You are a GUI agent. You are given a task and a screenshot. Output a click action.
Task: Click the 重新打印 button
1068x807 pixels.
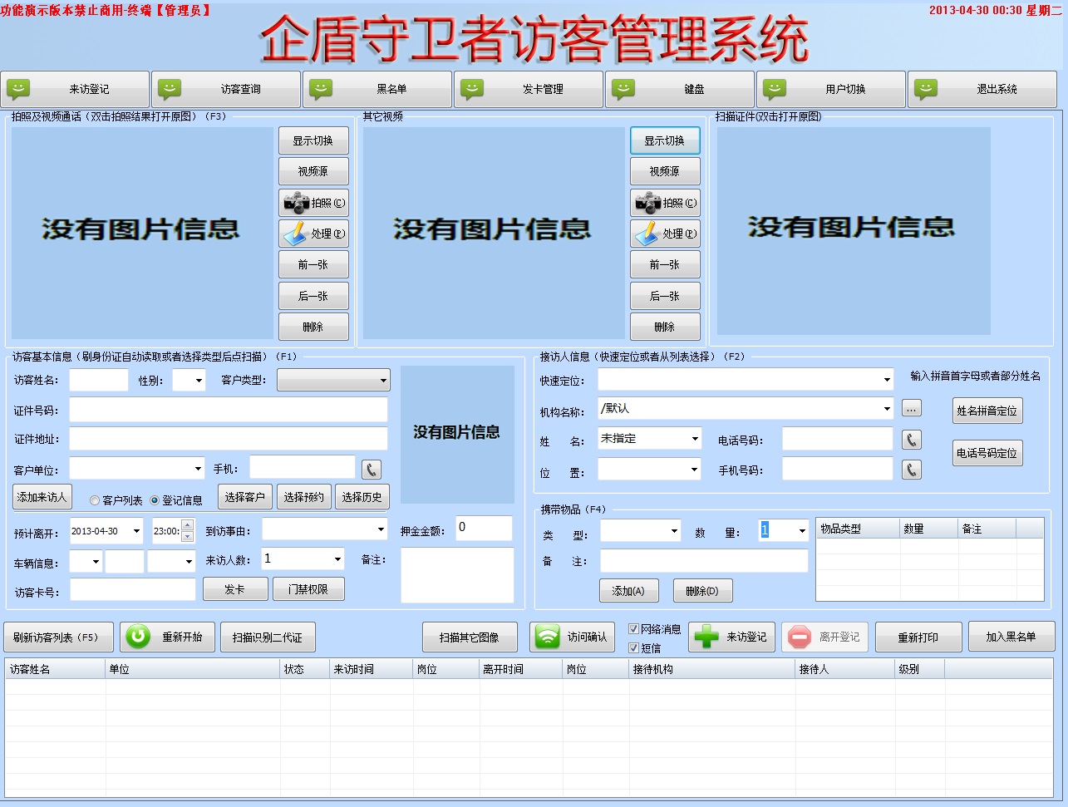point(918,637)
